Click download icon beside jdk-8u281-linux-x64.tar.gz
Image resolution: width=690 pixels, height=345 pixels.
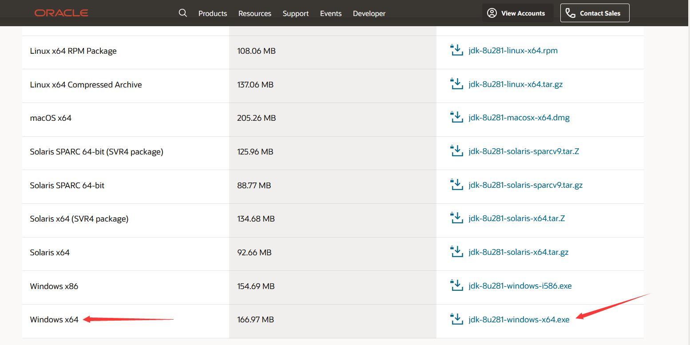(x=456, y=84)
